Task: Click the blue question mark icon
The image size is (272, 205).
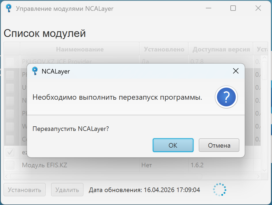Action: [x=226, y=97]
